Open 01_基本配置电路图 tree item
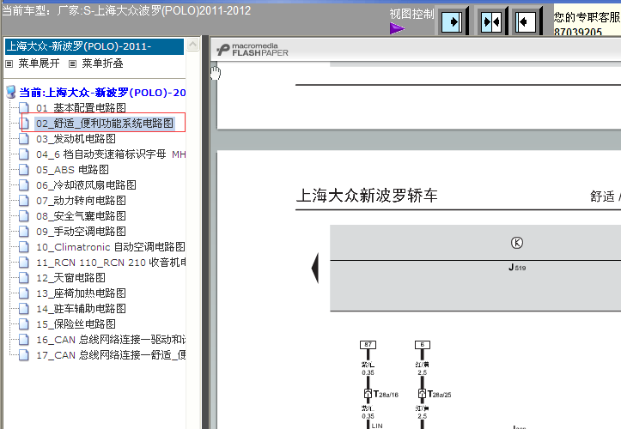The height and width of the screenshot is (429, 621). [x=82, y=107]
